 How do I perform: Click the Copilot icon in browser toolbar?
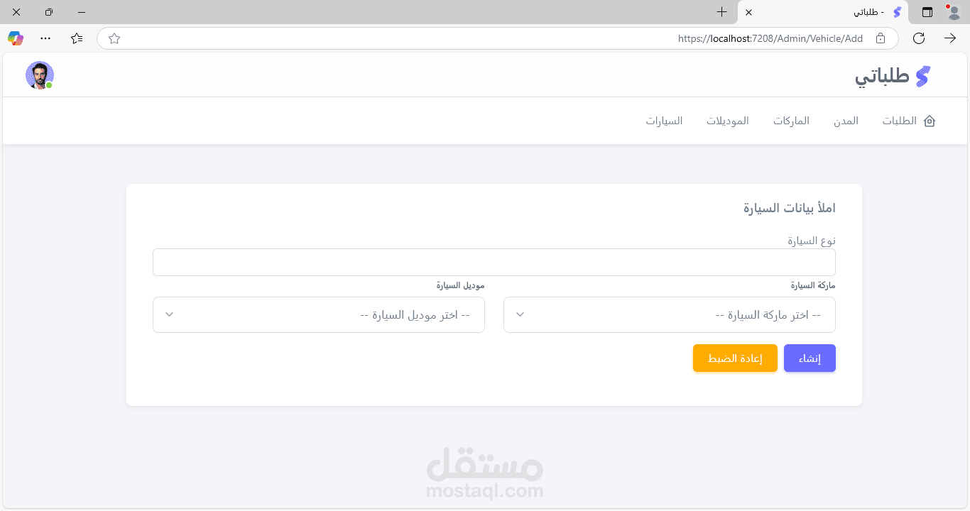(x=16, y=38)
